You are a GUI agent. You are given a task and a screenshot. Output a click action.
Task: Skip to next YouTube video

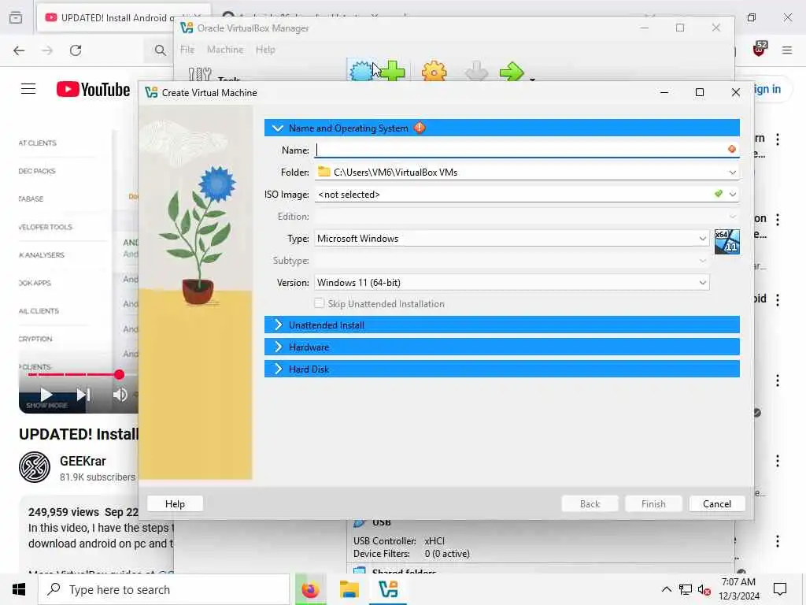click(x=83, y=395)
